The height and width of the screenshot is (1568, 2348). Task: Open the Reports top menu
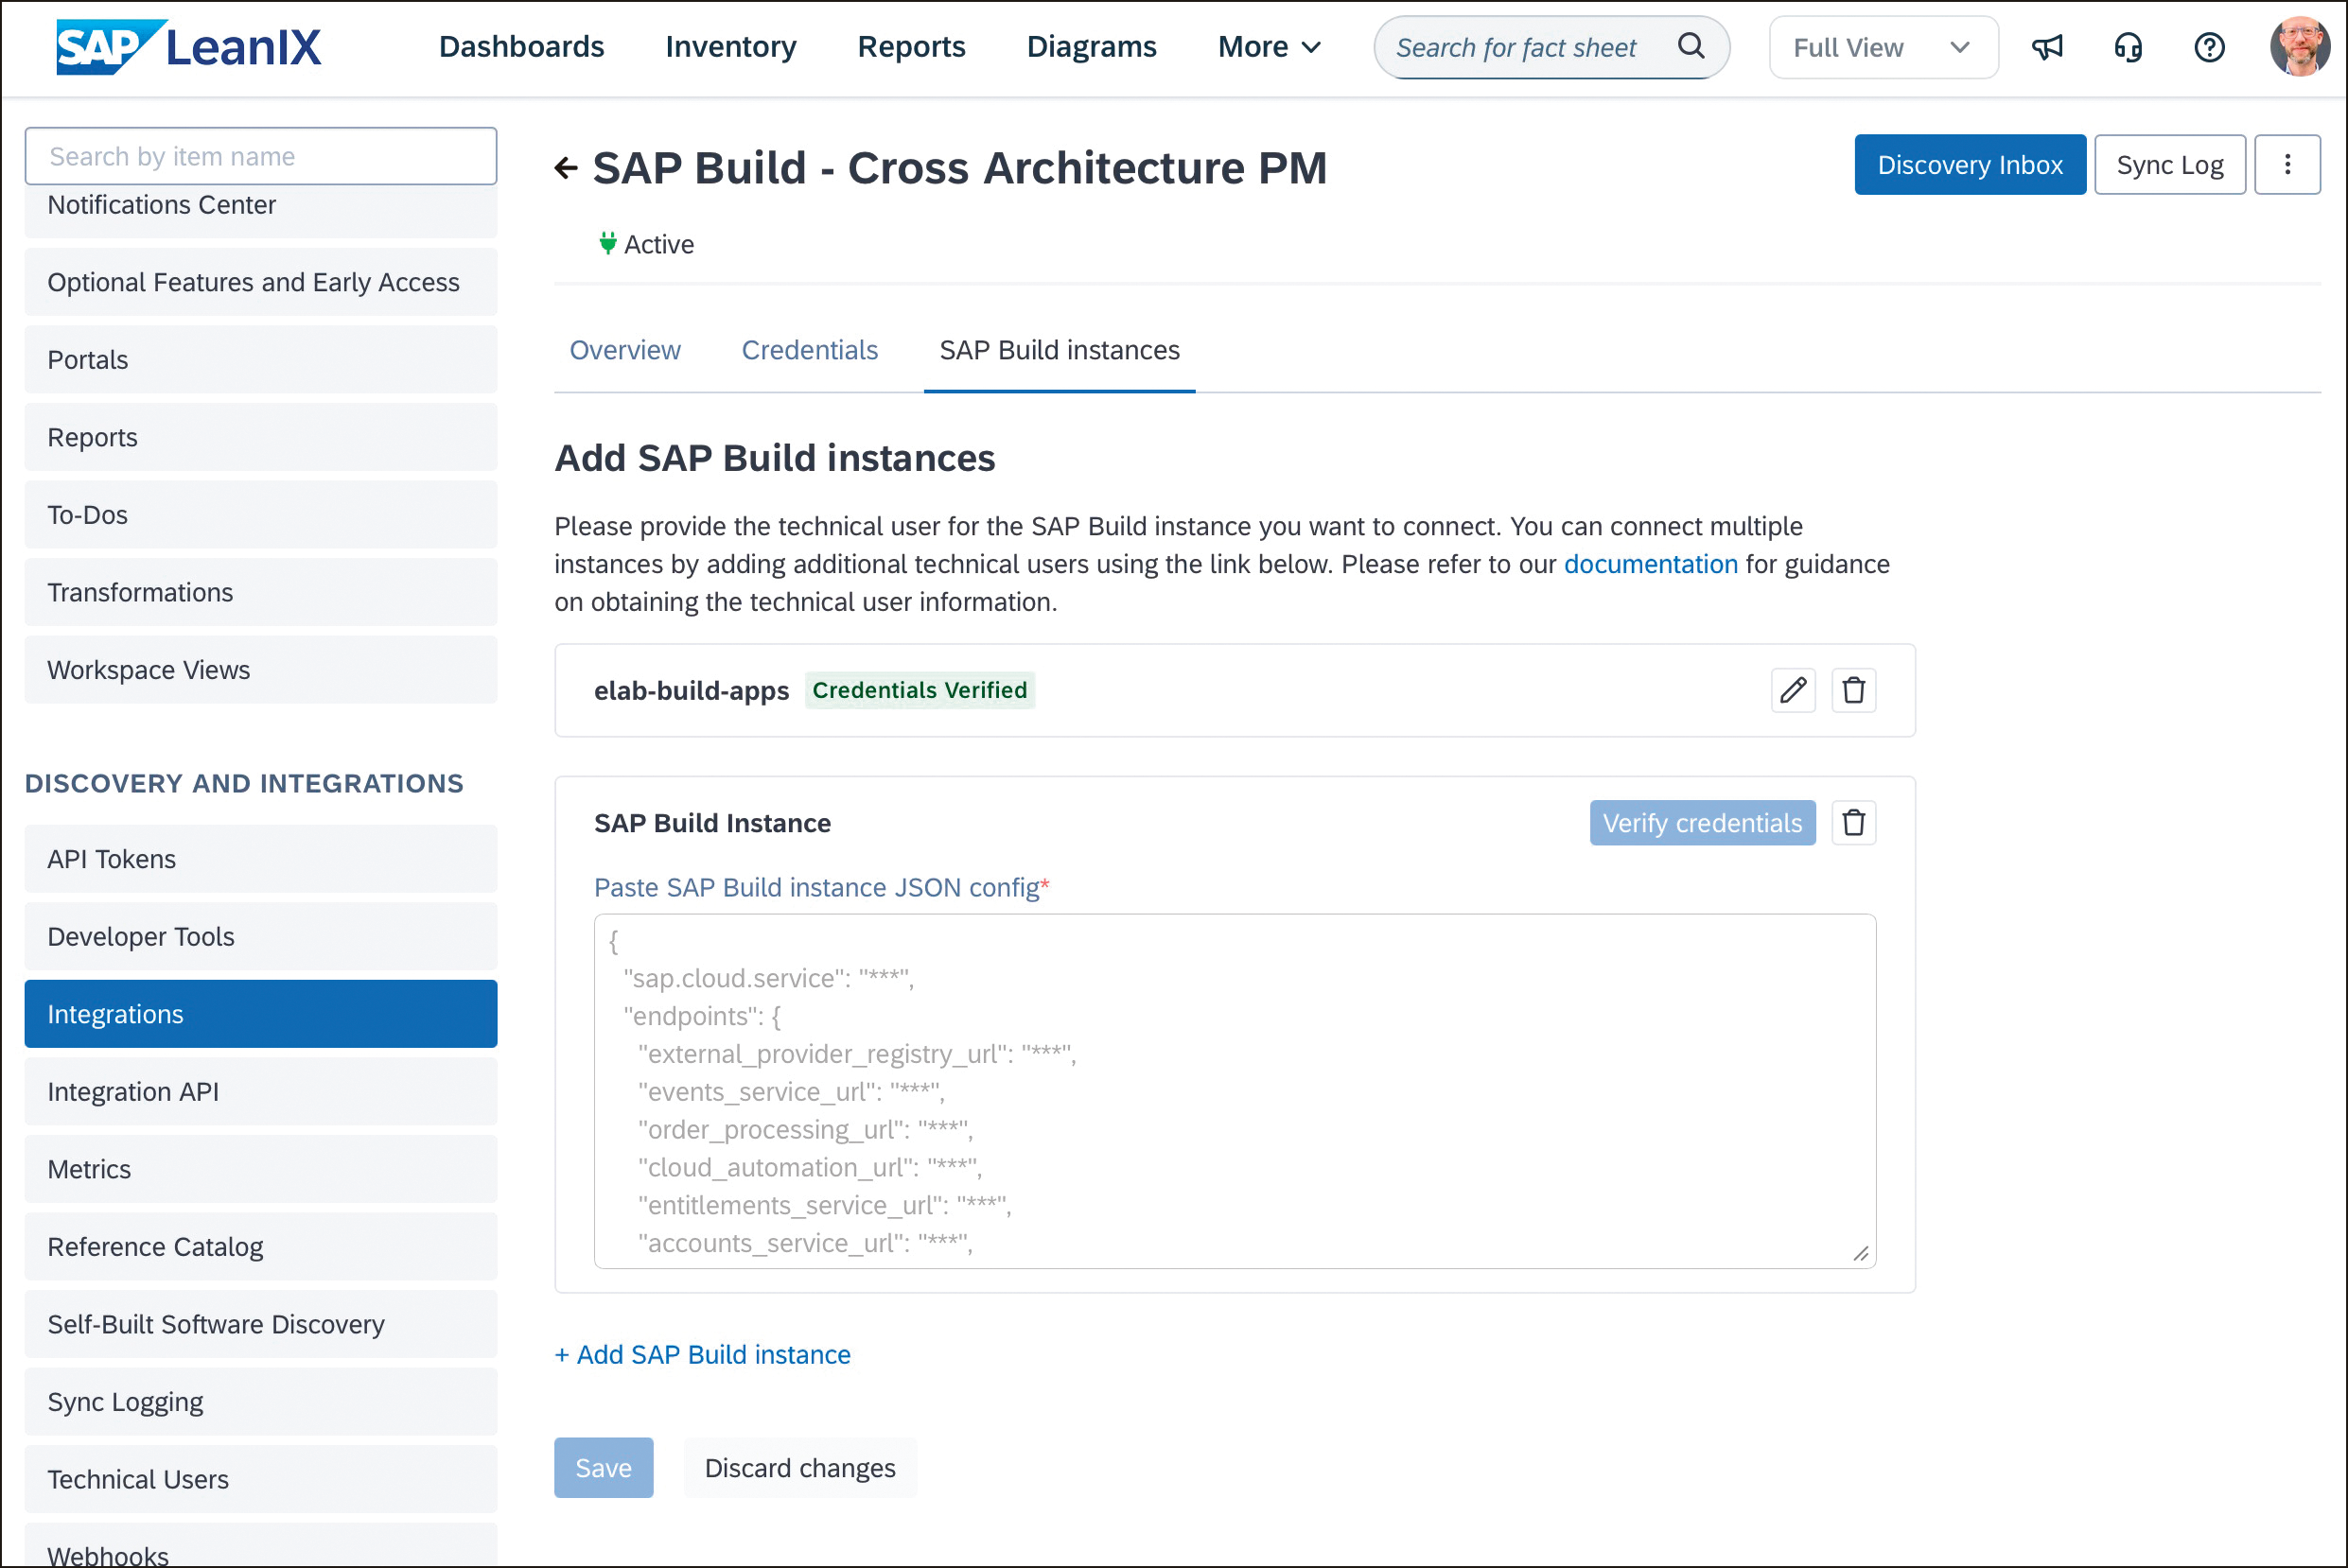[911, 47]
